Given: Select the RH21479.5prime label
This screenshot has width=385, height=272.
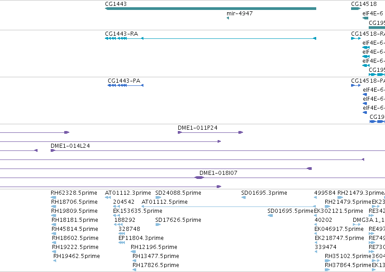Looking at the screenshot, I should [x=348, y=202].
